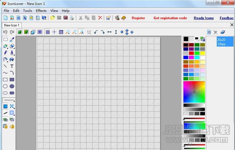The width and height of the screenshot is (235, 150).
Task: Click the Undo arrow
Action: 5,32
